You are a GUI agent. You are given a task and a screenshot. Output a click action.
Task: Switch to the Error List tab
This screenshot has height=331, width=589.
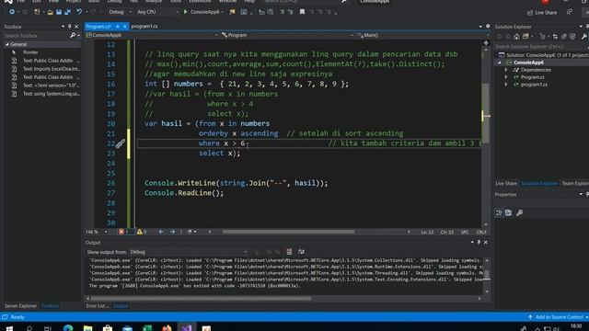(98, 306)
